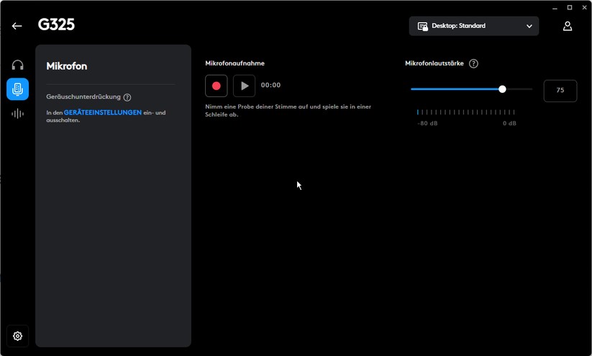
Task: Maximize the G HUB window
Action: tap(570, 7)
